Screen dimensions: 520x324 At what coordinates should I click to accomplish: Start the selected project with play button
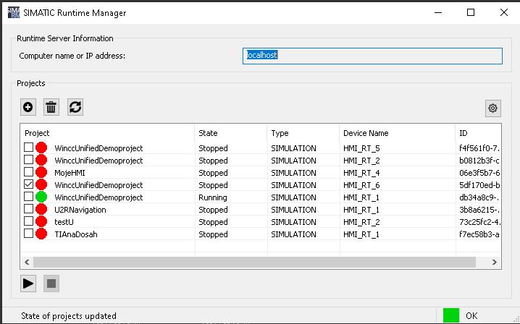pyautogui.click(x=28, y=283)
